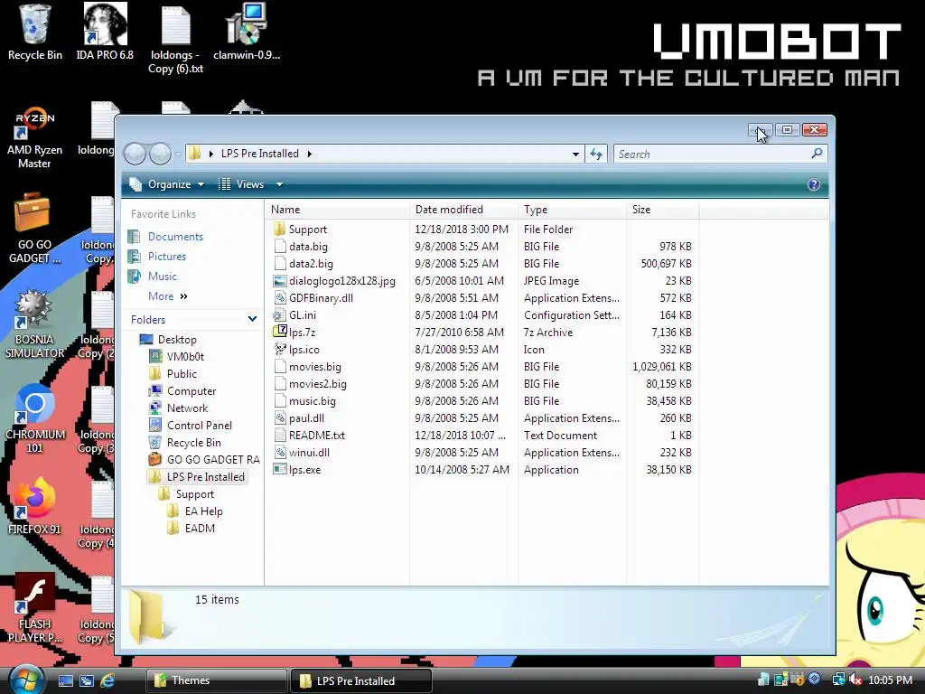
Task: Sort by Date modified column header
Action: click(x=463, y=210)
